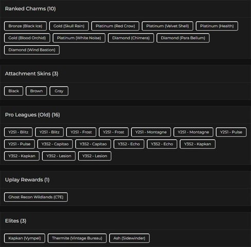This screenshot has height=247, width=251.
Task: Click the Ranked Charms (10) heading
Action: tap(30, 9)
